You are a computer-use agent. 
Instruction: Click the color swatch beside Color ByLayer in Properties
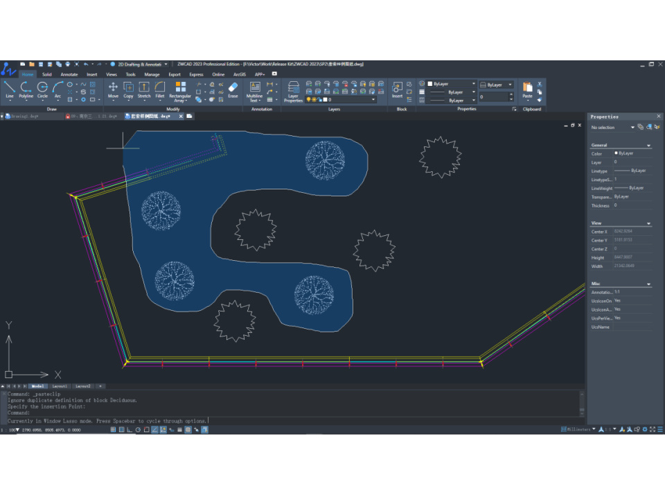(616, 153)
